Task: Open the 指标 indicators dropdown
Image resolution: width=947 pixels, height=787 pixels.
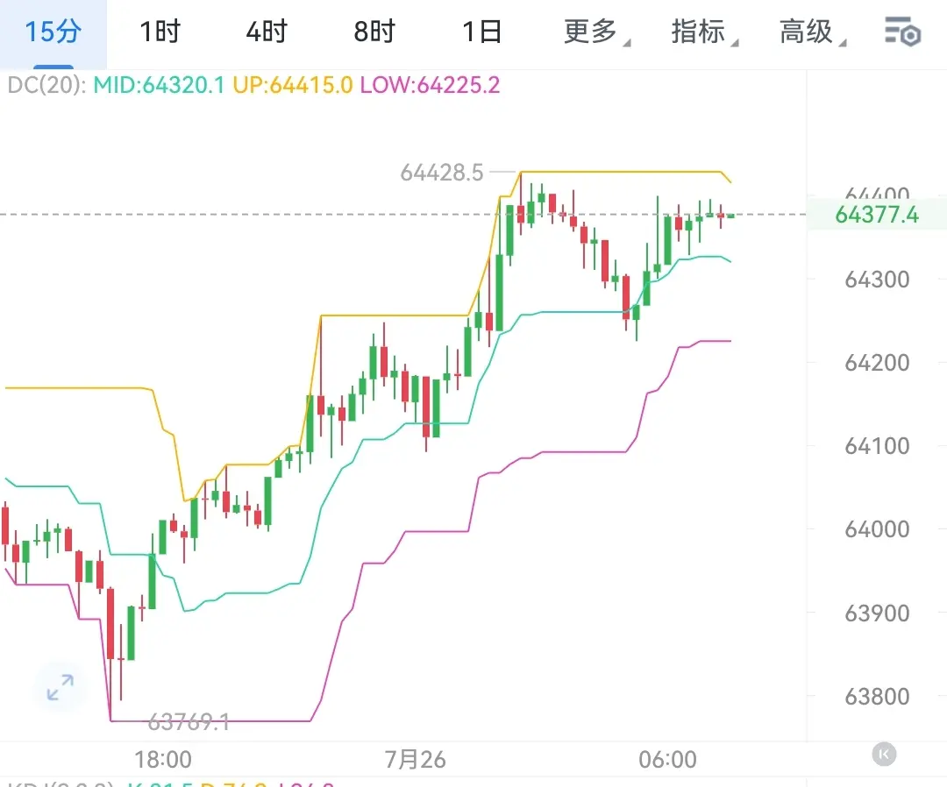Action: pyautogui.click(x=705, y=32)
